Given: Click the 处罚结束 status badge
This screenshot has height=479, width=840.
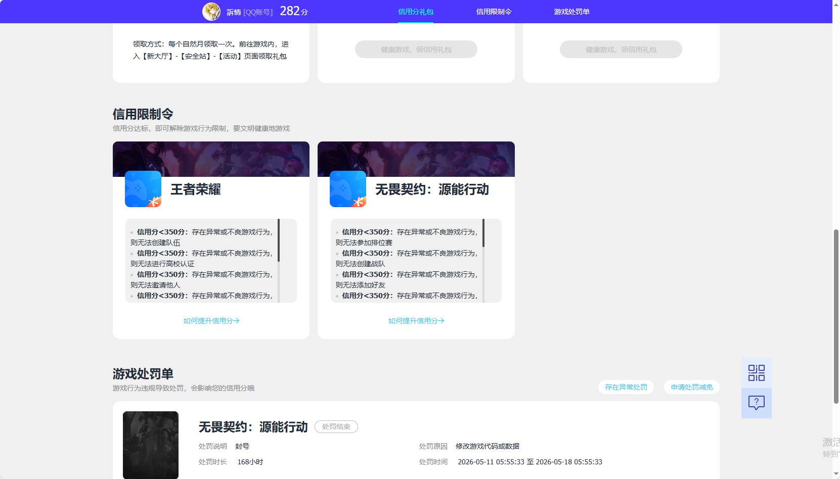Looking at the screenshot, I should 336,427.
